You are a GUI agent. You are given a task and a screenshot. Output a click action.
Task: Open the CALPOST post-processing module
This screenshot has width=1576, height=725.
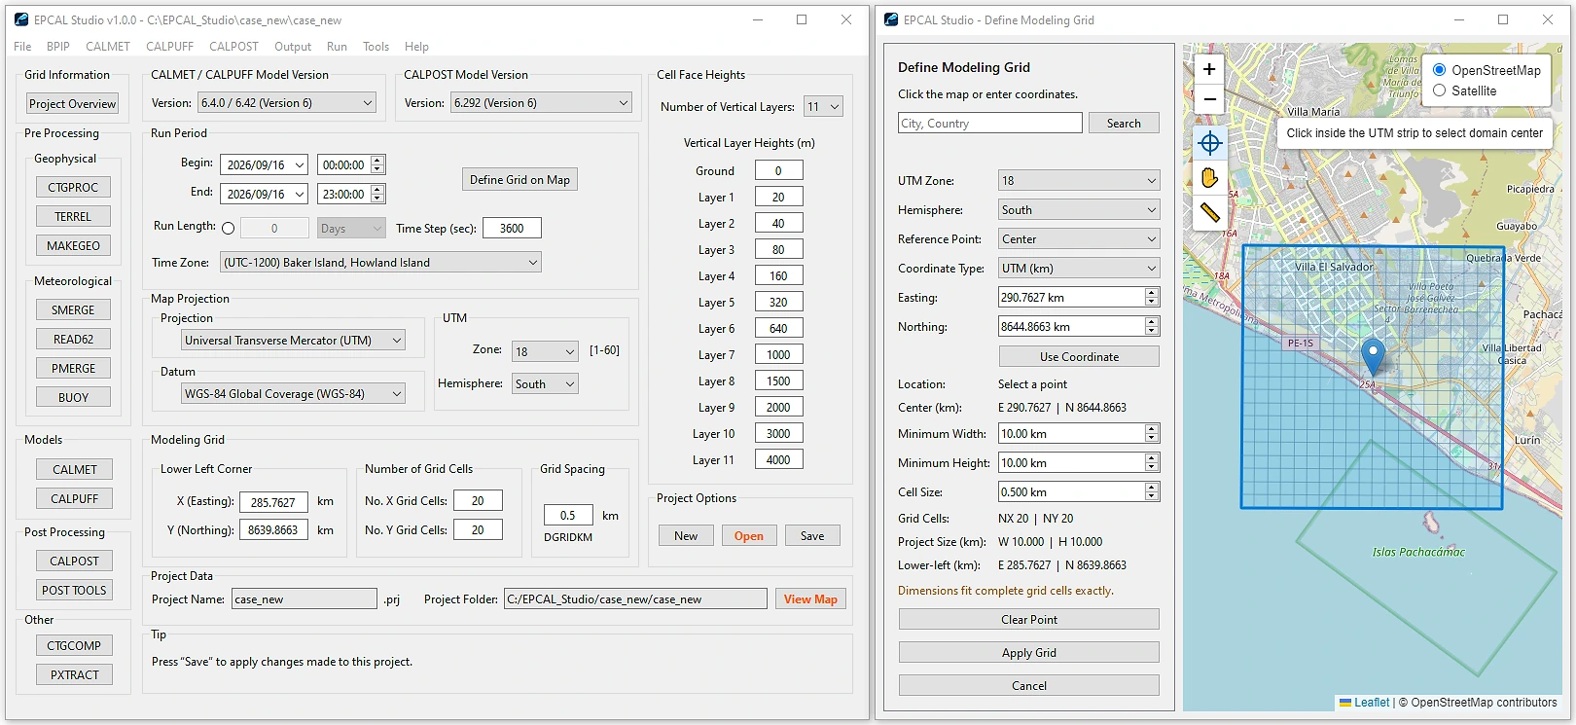tap(75, 562)
